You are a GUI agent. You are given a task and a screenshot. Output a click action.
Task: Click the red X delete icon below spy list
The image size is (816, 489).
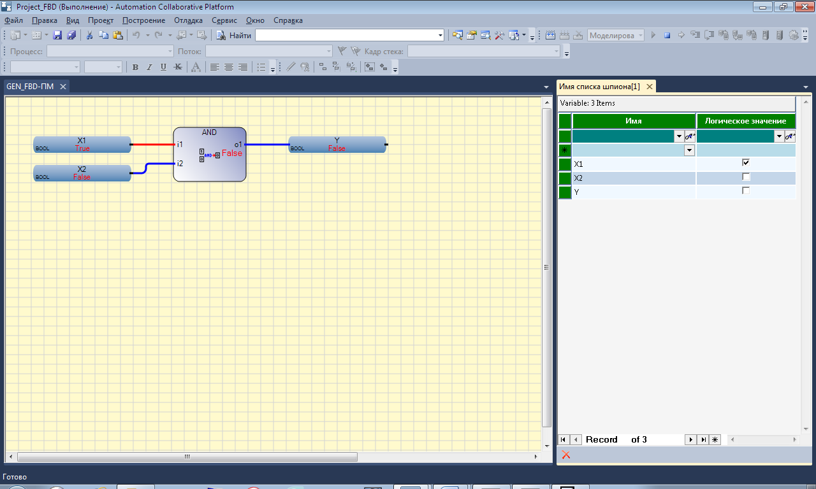pos(566,455)
